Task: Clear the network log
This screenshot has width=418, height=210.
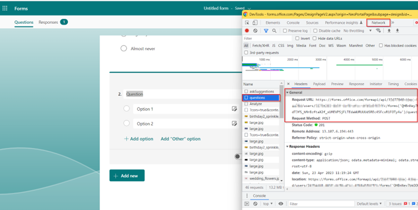Action: pyautogui.click(x=255, y=31)
